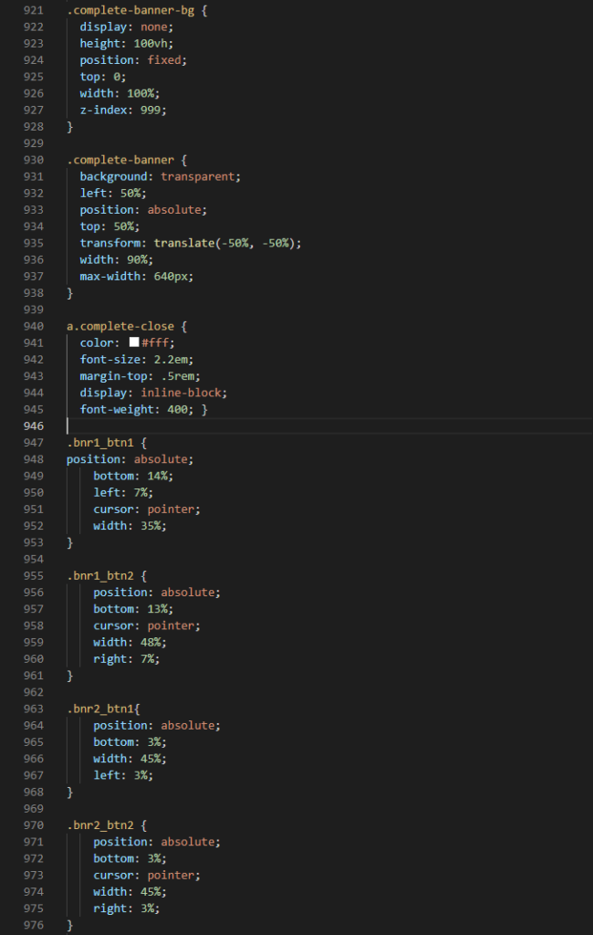Image resolution: width=593 pixels, height=935 pixels.
Task: Click the 'bottom: 14%;' declaration
Action: point(133,476)
